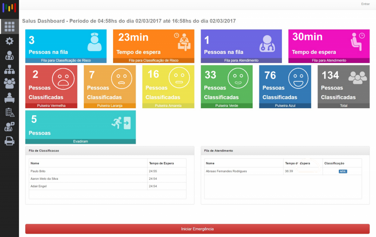The image size is (376, 237).
Task: Open the Pulseira Vermelha tile
Action: click(51, 87)
